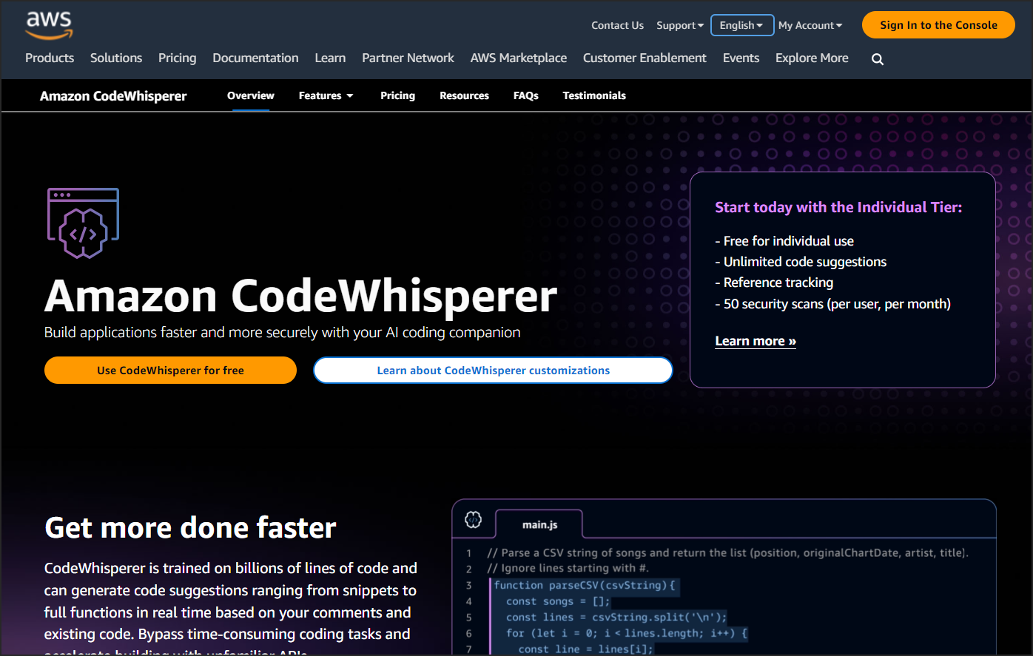Click the Learn more » link
Viewport: 1033px width, 656px height.
point(756,341)
